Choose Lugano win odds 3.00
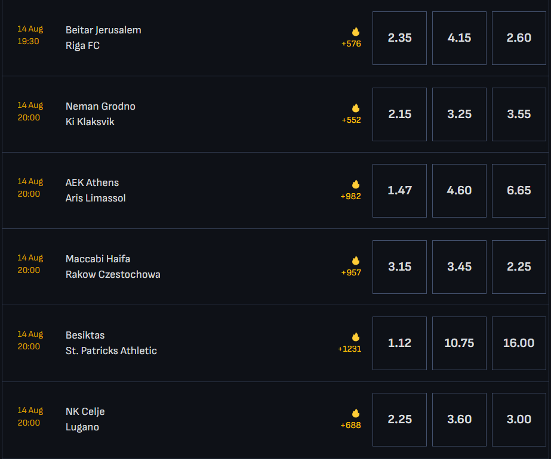551x459 pixels. coord(519,420)
